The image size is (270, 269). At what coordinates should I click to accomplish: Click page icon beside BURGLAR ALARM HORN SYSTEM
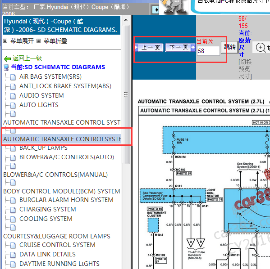(x=13, y=201)
